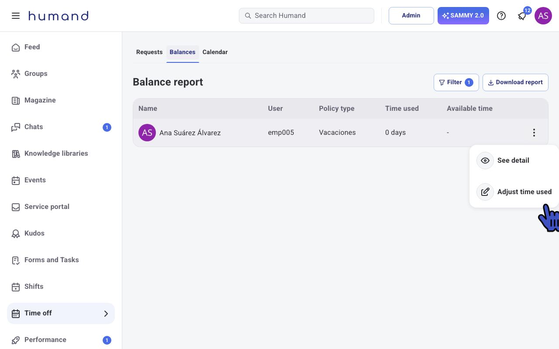Open the hamburger navigation menu

coord(16,16)
